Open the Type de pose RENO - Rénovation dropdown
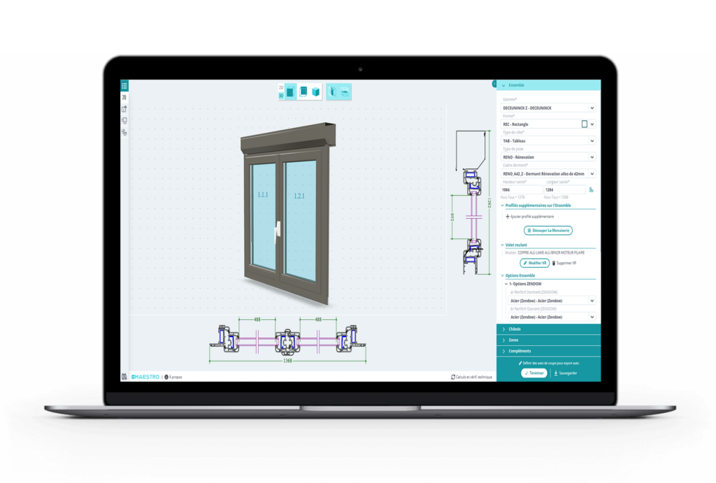The image size is (716, 483). (x=548, y=157)
